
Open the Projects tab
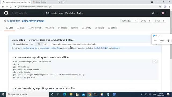click(x=63, y=28)
